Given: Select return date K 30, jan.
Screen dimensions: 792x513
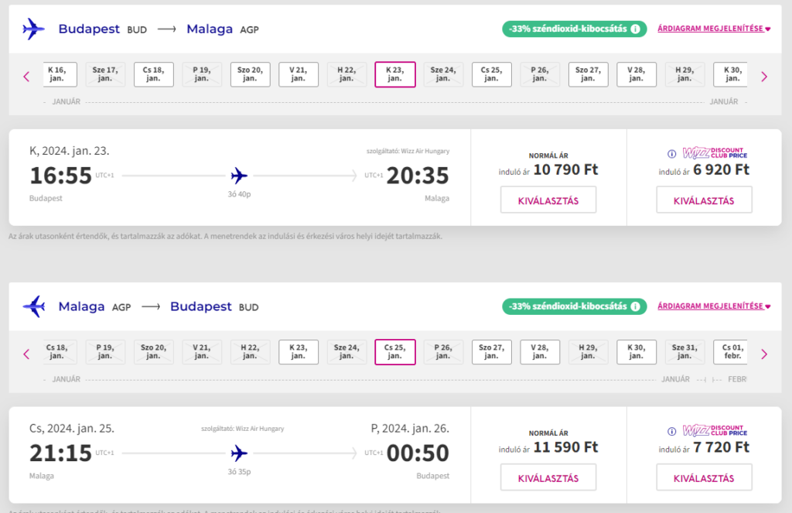Looking at the screenshot, I should click(x=637, y=352).
